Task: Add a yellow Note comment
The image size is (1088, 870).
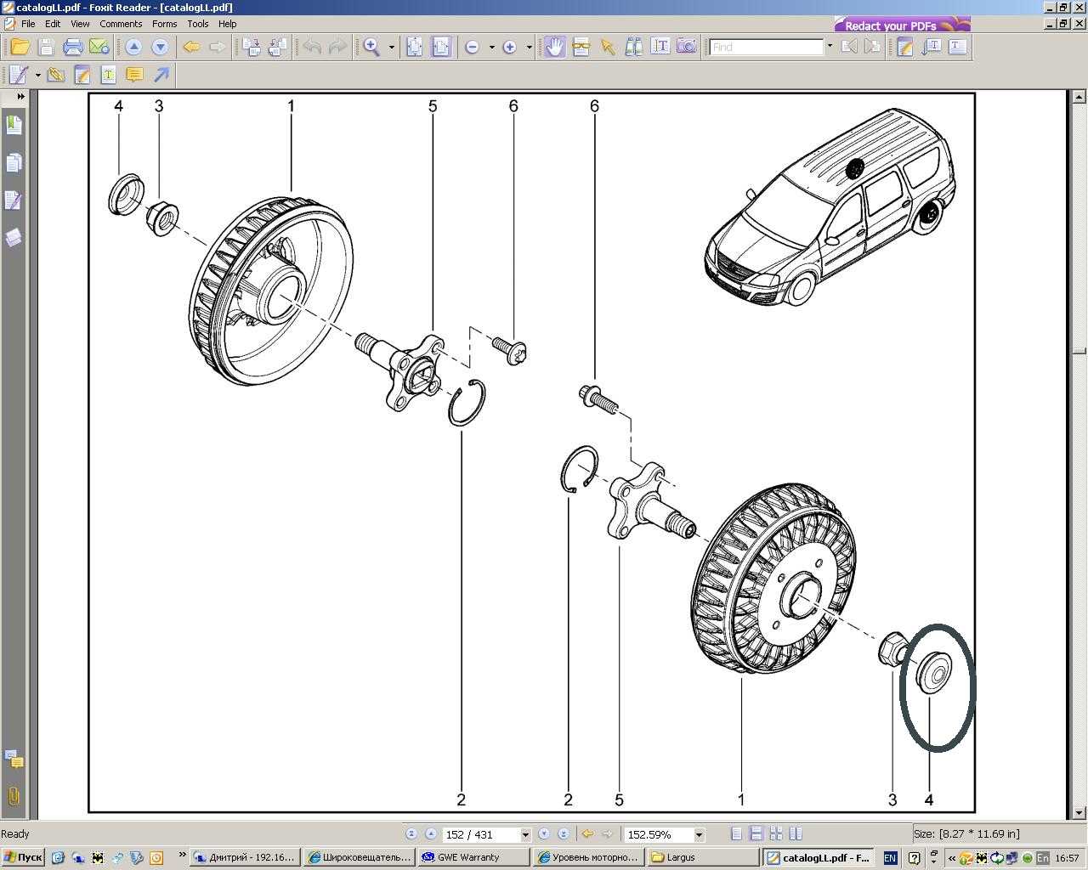Action: (134, 76)
